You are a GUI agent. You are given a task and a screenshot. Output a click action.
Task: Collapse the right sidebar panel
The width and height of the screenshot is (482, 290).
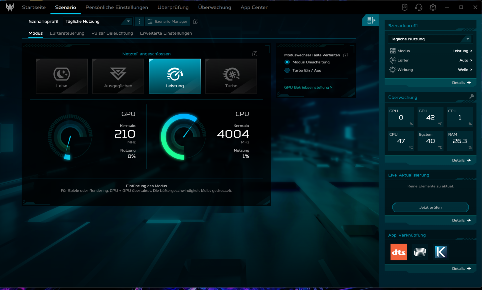pyautogui.click(x=371, y=20)
